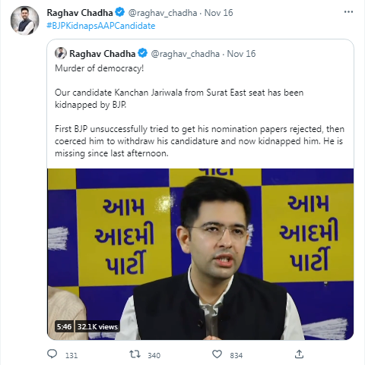Open Raghav Chadha's large profile avatar
This screenshot has width=365, height=365.
point(25,20)
